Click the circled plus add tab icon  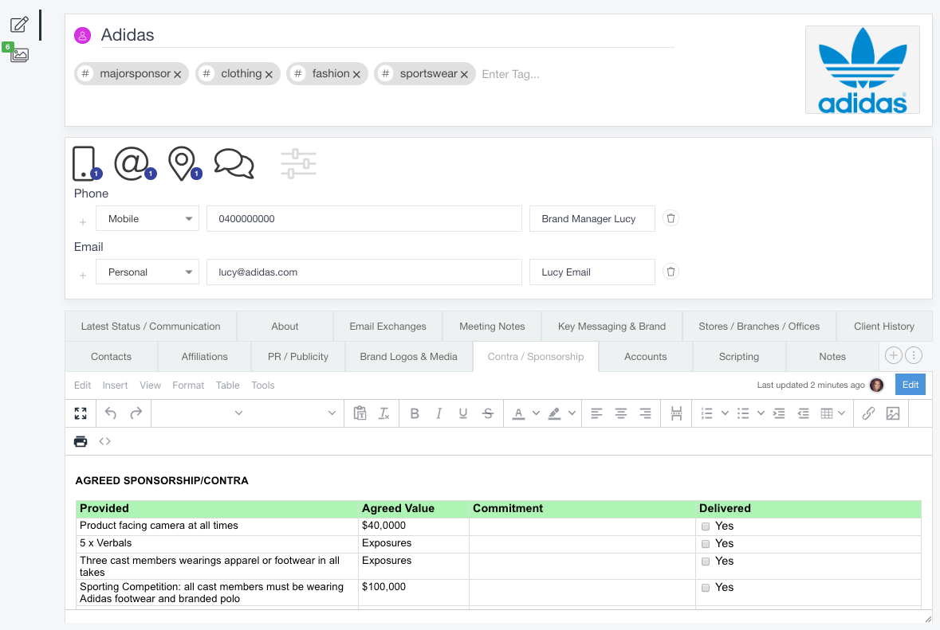coord(893,355)
